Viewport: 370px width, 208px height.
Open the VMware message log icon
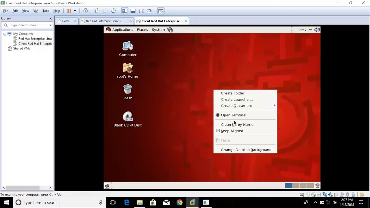coord(362,195)
